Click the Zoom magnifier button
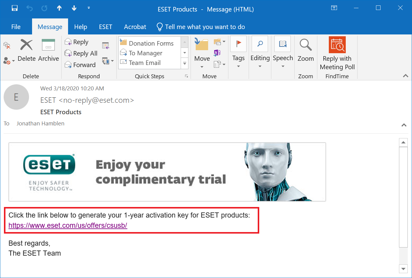Screen dimensions: 412x278 [306, 50]
